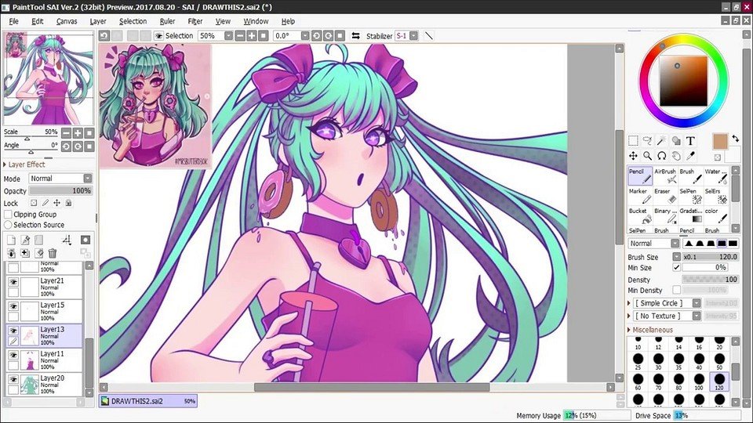Swap foreground and background colors
Screen dimensions: 753x423
[736, 139]
